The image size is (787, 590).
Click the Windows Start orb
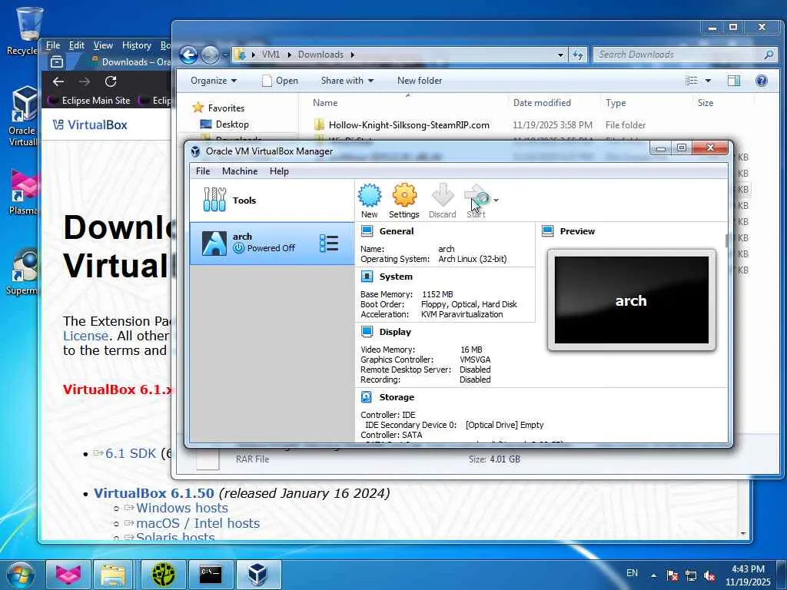pos(19,575)
